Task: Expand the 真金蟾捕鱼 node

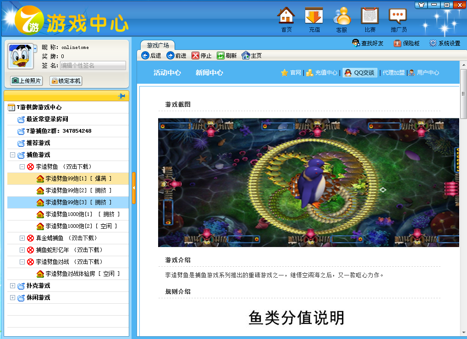Action: pyautogui.click(x=22, y=238)
